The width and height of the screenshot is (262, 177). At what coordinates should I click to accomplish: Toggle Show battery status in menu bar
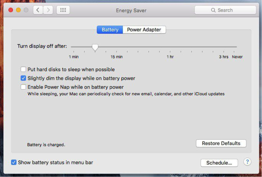(x=14, y=162)
